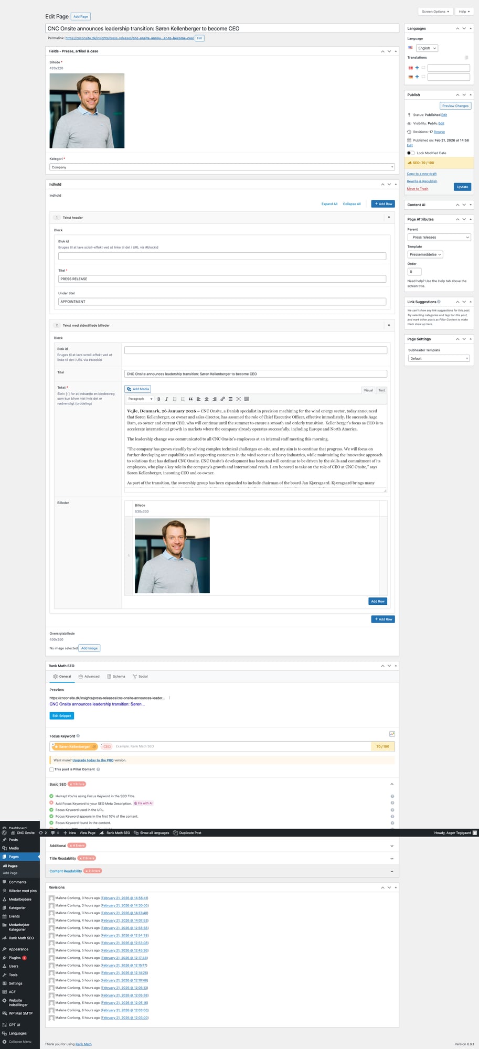Insert a link via the editor toolbar
Screen dimensions: 479x1049
222,399
